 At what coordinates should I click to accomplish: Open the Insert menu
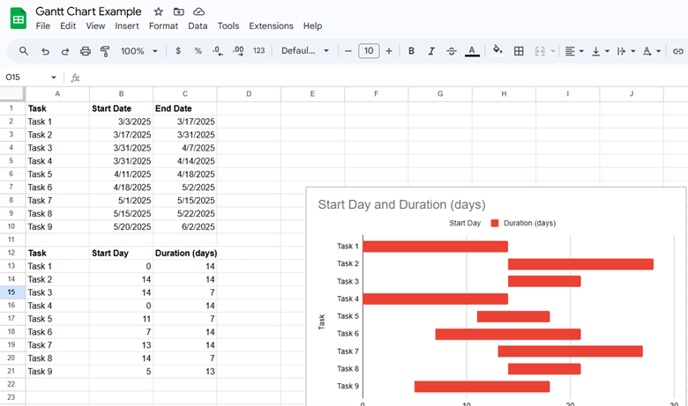click(127, 26)
